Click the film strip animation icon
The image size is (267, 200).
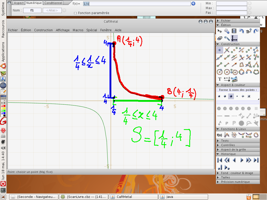tap(234, 31)
